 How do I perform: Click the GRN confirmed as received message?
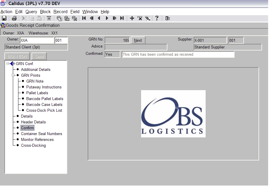pos(178,54)
